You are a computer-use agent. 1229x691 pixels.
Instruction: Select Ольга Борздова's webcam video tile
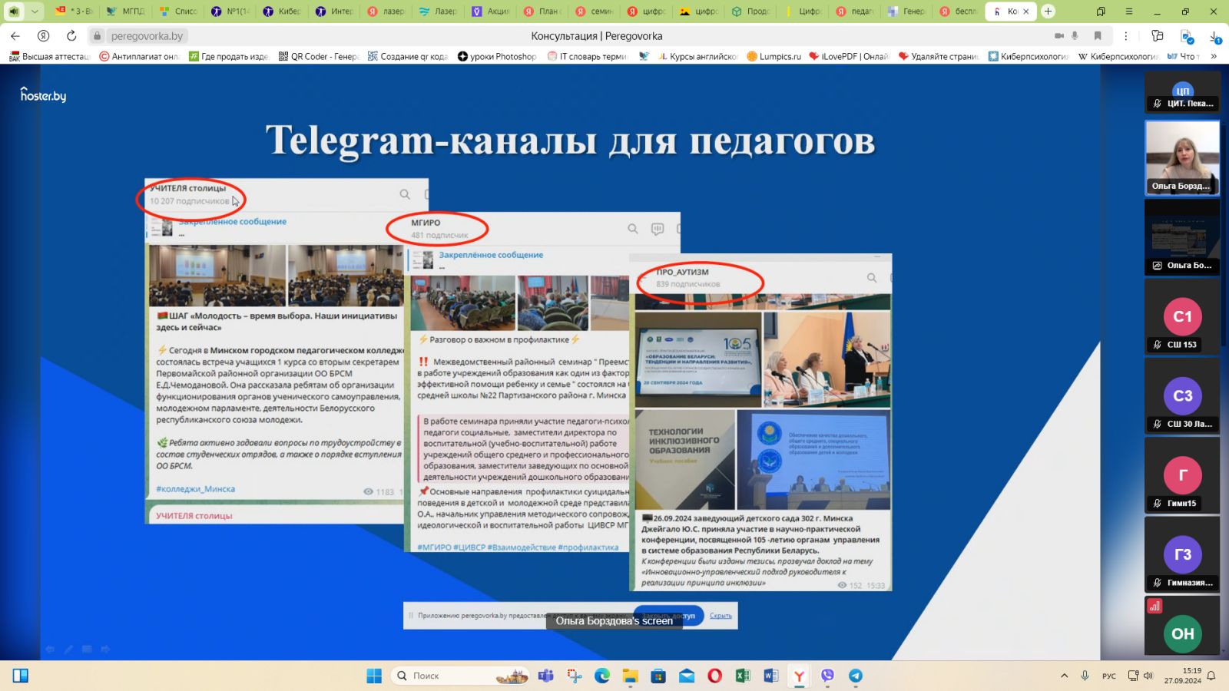1182,157
